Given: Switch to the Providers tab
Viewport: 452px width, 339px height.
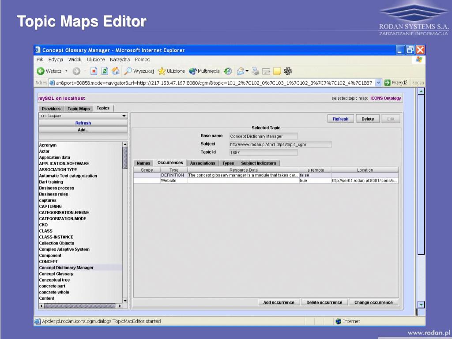Looking at the screenshot, I should click(x=51, y=109).
